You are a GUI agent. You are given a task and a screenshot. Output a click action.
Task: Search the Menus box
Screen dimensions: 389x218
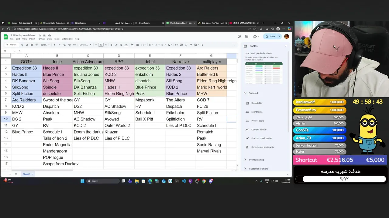coord(11,45)
